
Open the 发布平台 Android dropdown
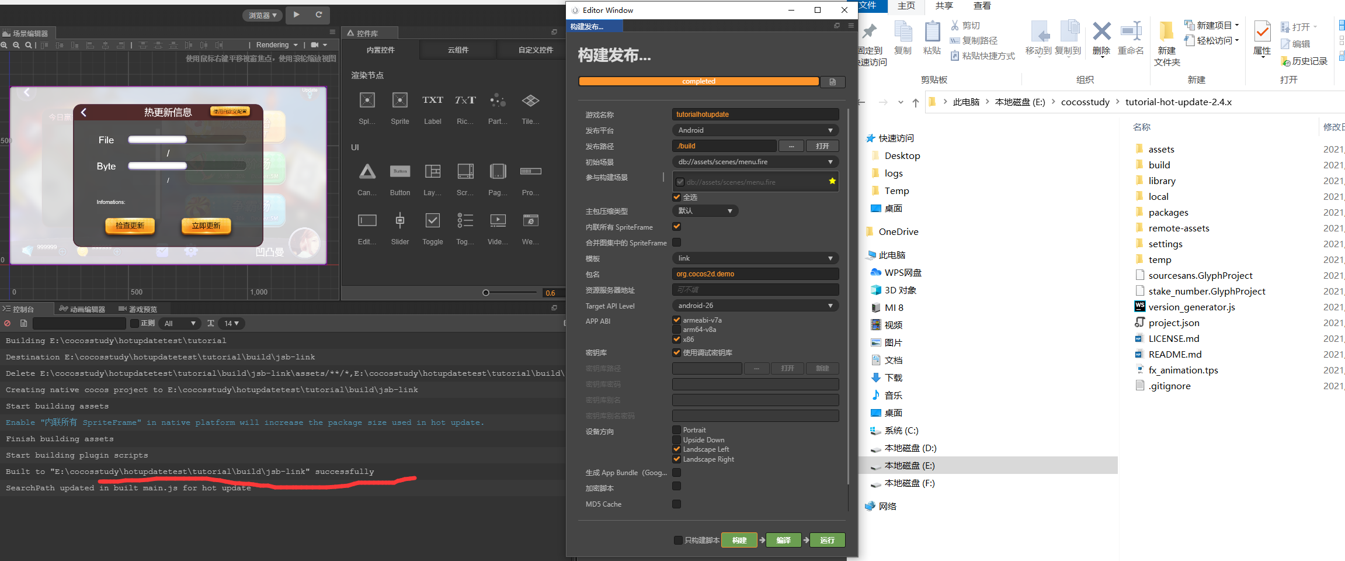[x=756, y=130]
